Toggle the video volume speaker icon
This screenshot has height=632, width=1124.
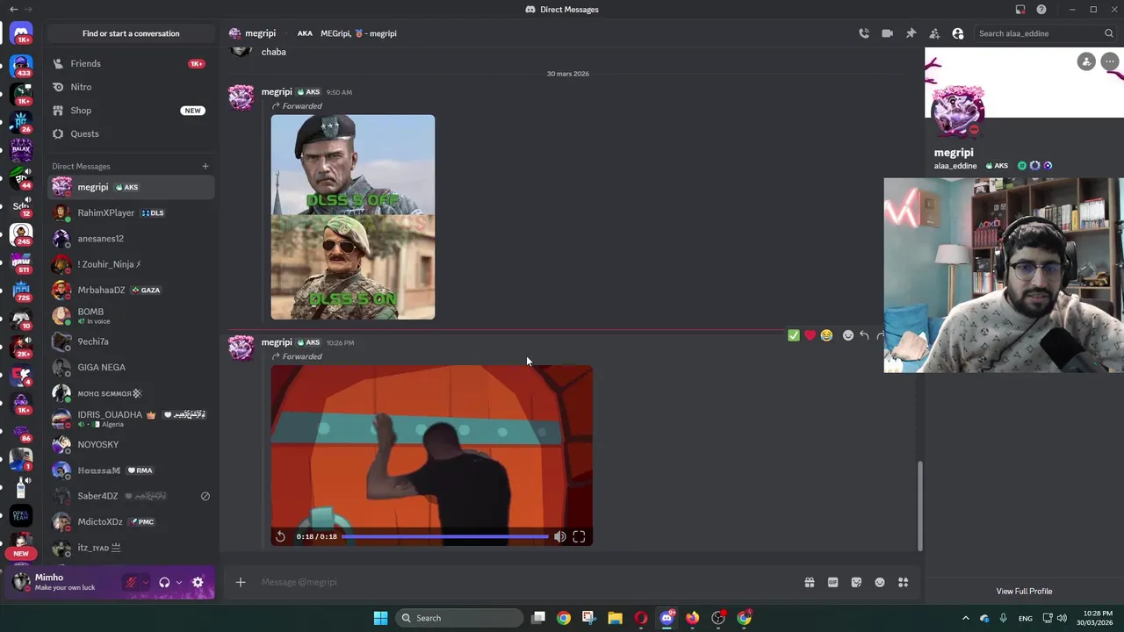pyautogui.click(x=560, y=536)
